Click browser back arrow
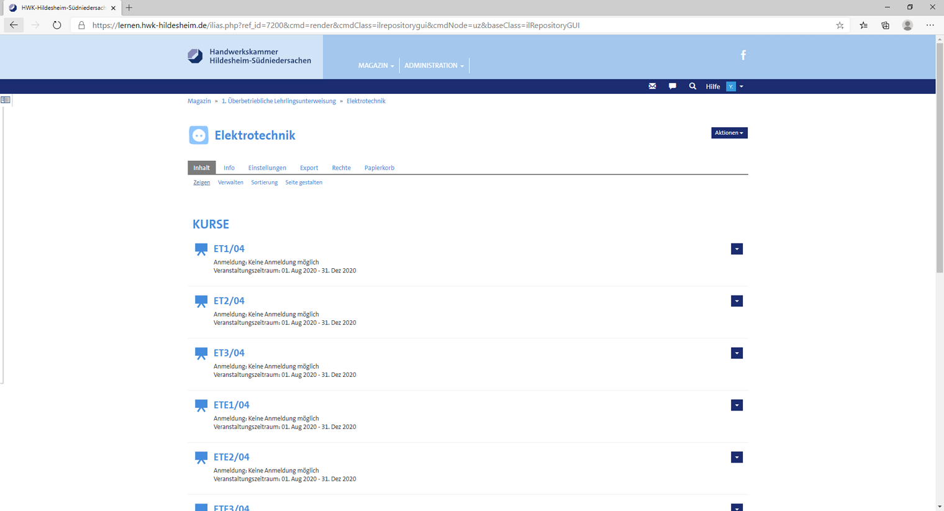944x511 pixels. (x=14, y=25)
